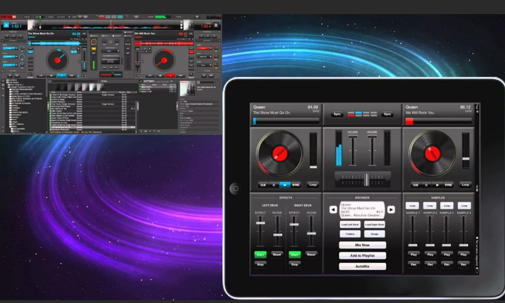Image resolution: width=505 pixels, height=303 pixels.
Task: Click the left song progress bar on iPad
Action: point(286,121)
